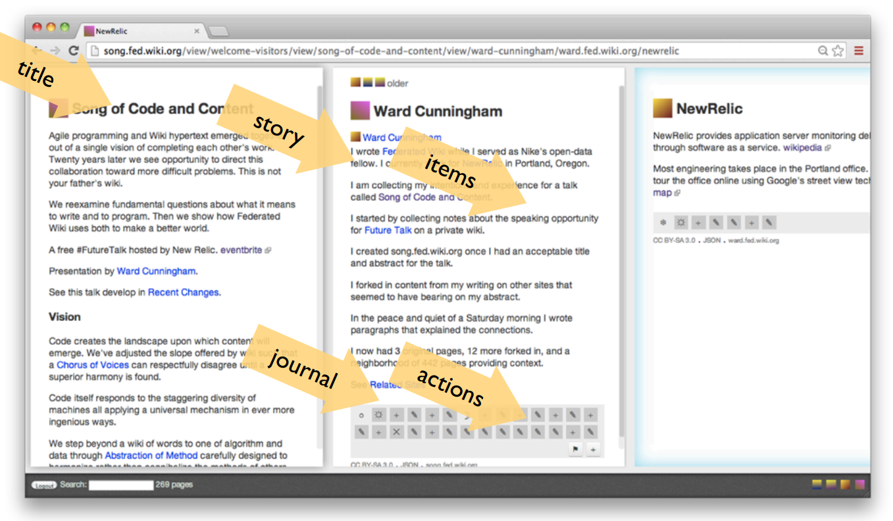This screenshot has height=521, width=893.
Task: Click the 'Ward Cunningham' page title
Action: click(x=438, y=111)
